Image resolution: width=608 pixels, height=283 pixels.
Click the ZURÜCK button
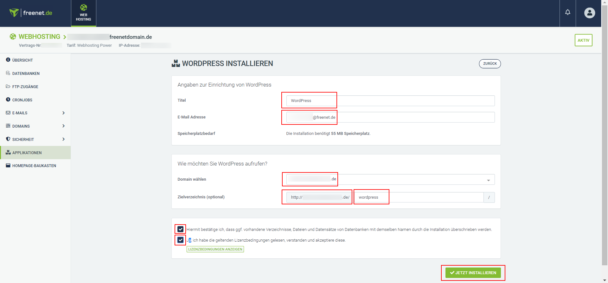[490, 63]
